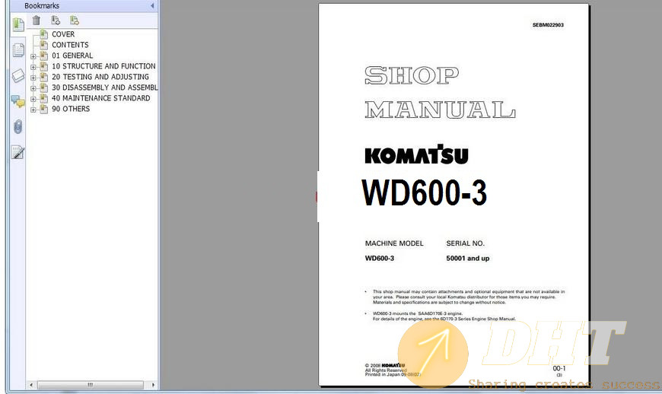Click the CONTENTS bookmark page icon
662x394 pixels.
click(43, 44)
